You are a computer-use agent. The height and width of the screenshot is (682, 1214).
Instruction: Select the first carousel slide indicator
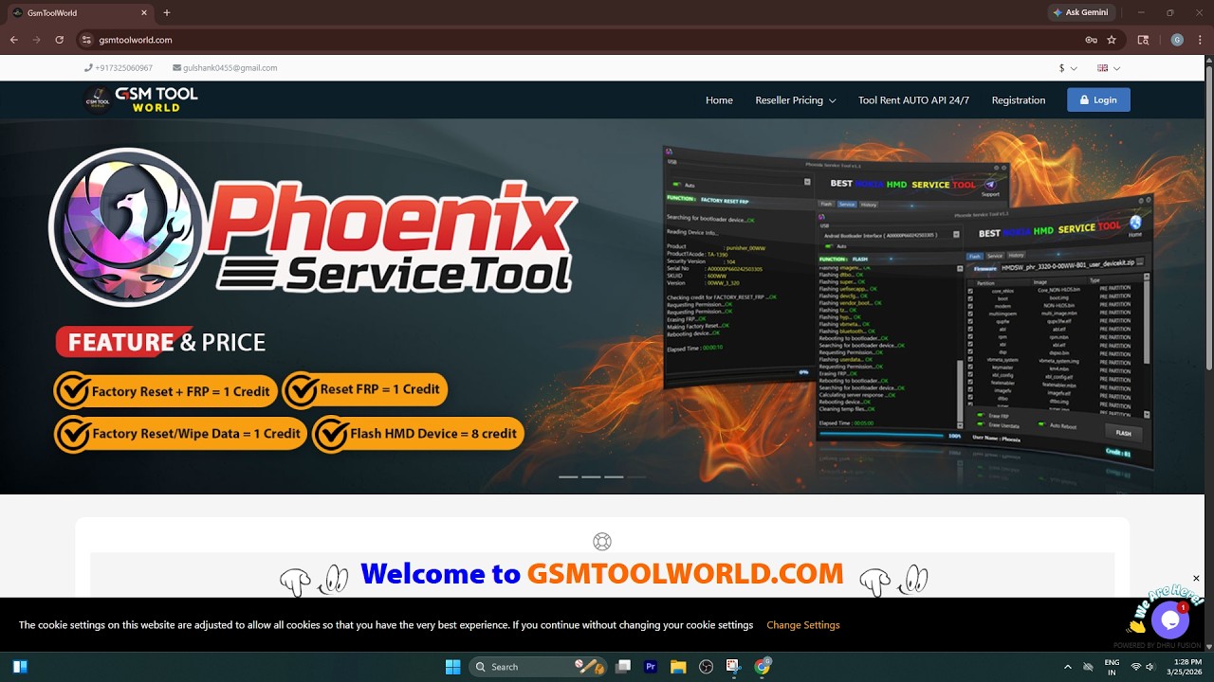pos(568,476)
